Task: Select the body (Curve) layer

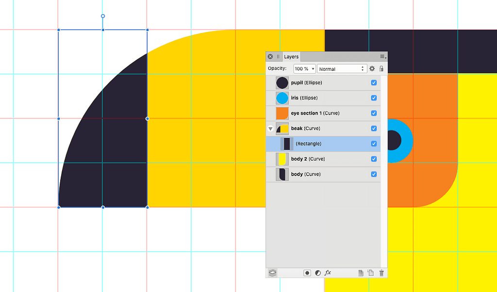Action: click(x=320, y=174)
